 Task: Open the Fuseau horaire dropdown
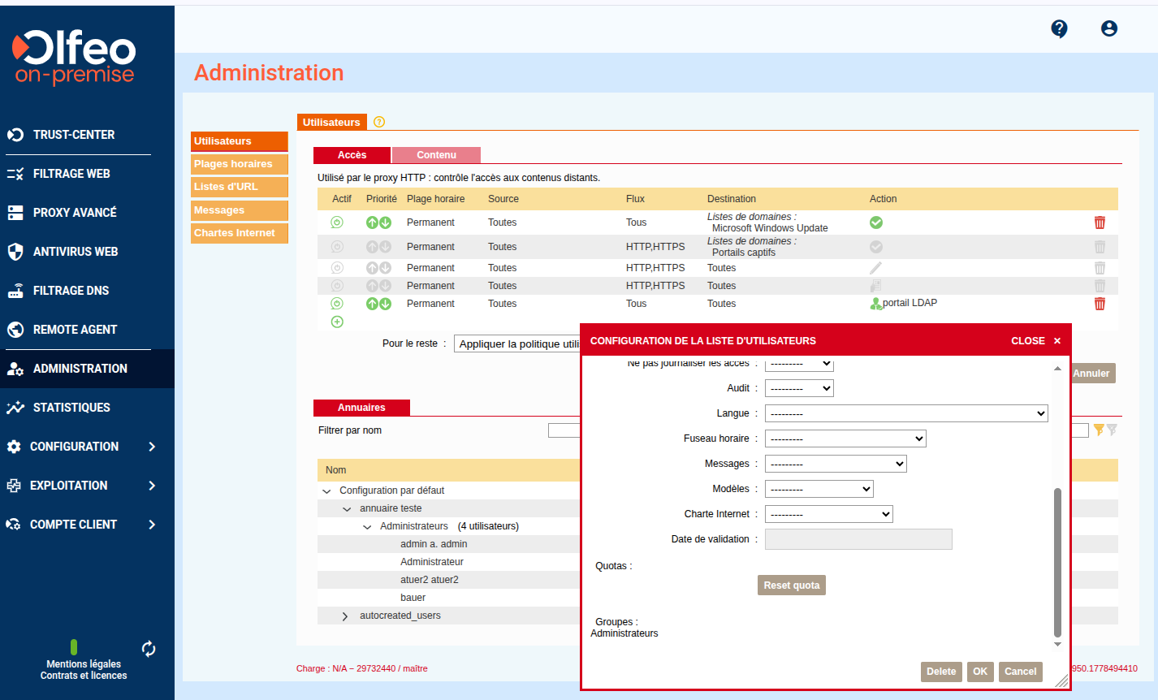point(845,439)
